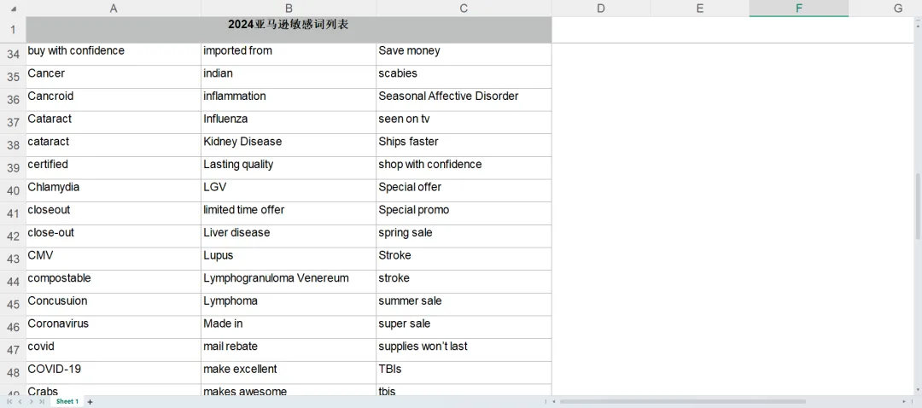922x408 pixels.
Task: Select column E header
Action: [x=700, y=9]
